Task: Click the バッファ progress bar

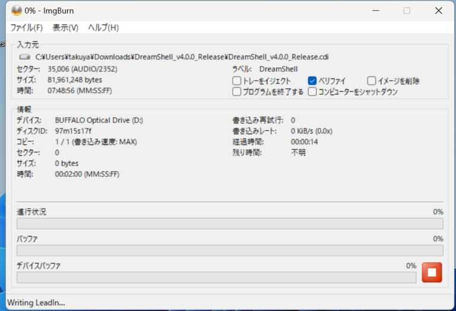Action: 229,250
